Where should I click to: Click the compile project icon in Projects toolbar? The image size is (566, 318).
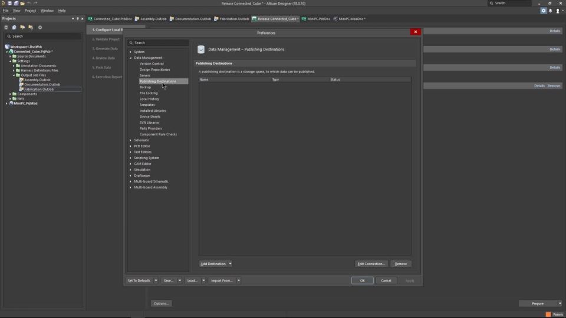[x=14, y=28]
